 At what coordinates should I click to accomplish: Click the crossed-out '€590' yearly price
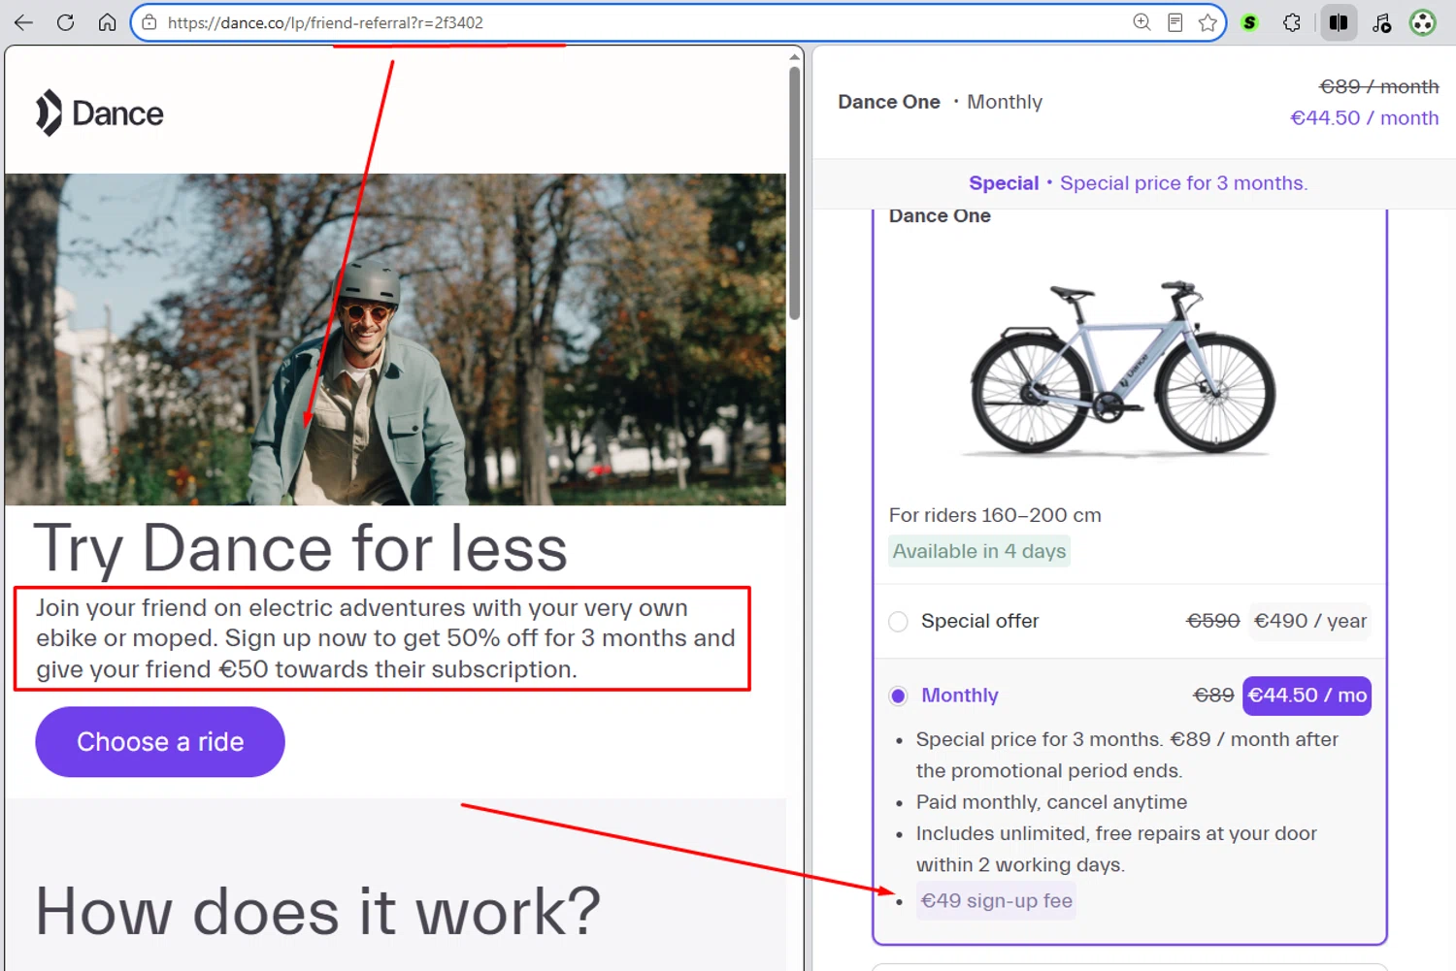[x=1213, y=621]
